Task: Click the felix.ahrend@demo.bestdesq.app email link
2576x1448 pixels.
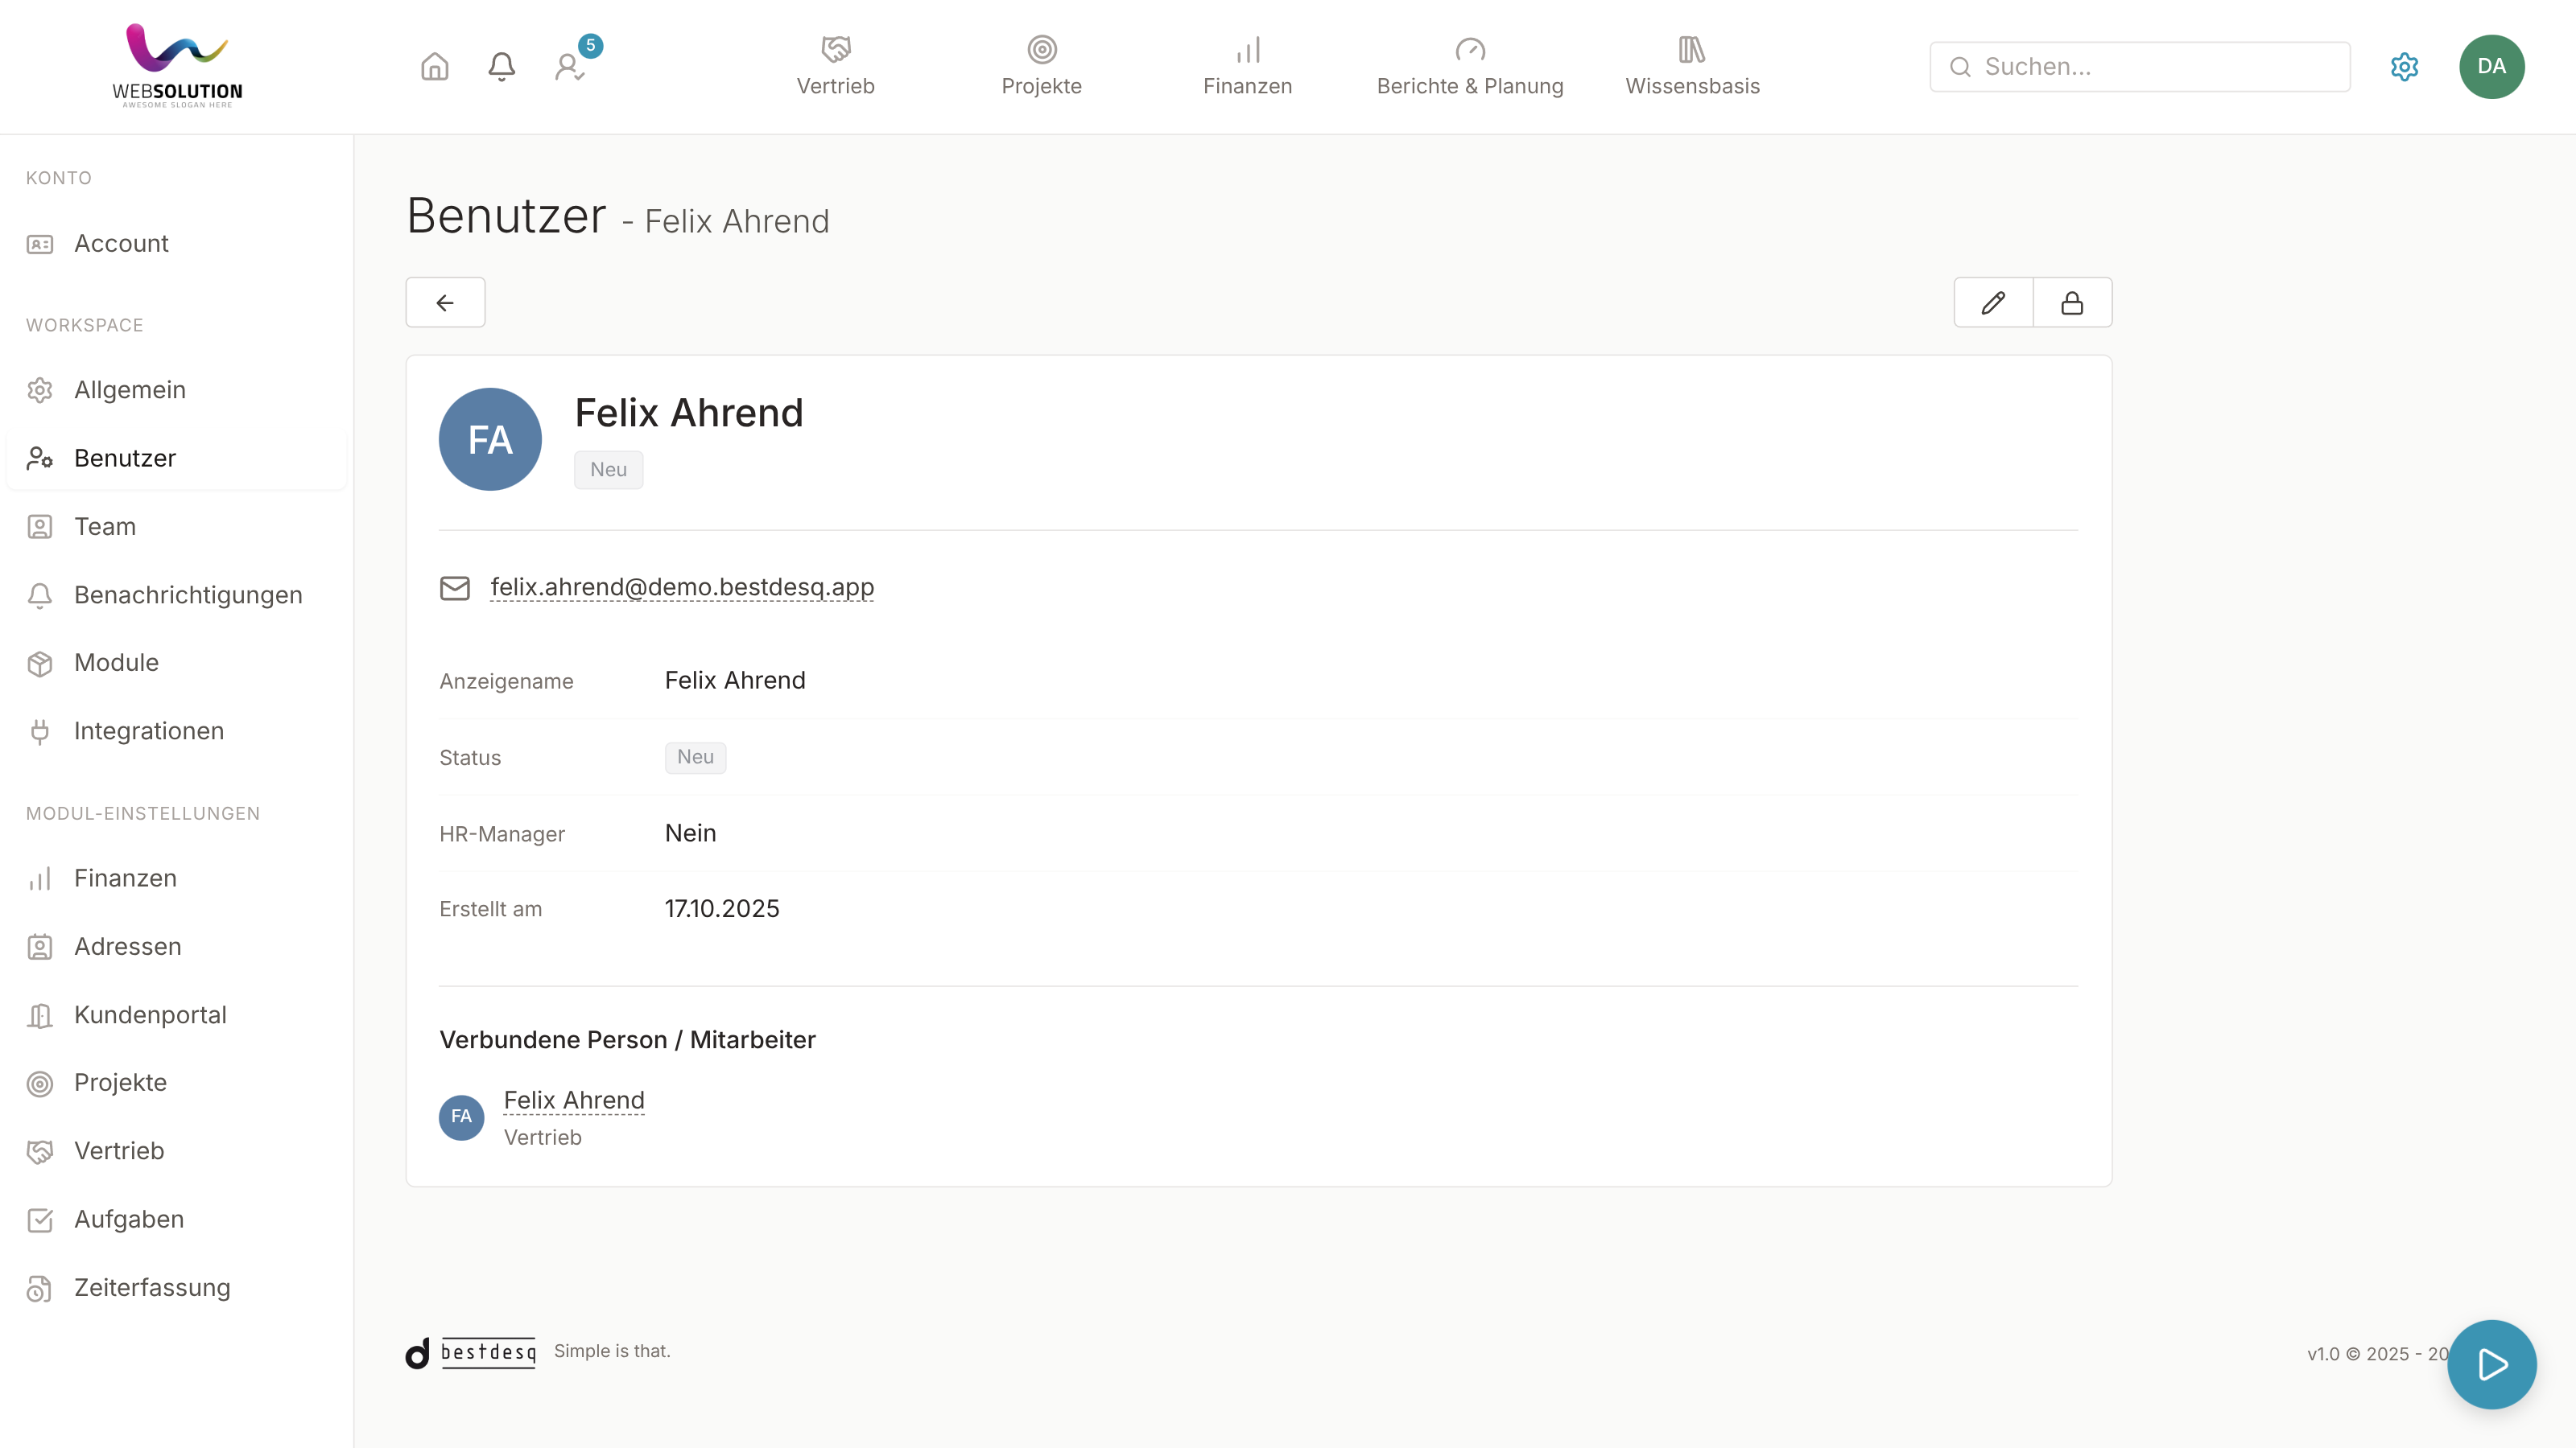Action: pos(682,587)
